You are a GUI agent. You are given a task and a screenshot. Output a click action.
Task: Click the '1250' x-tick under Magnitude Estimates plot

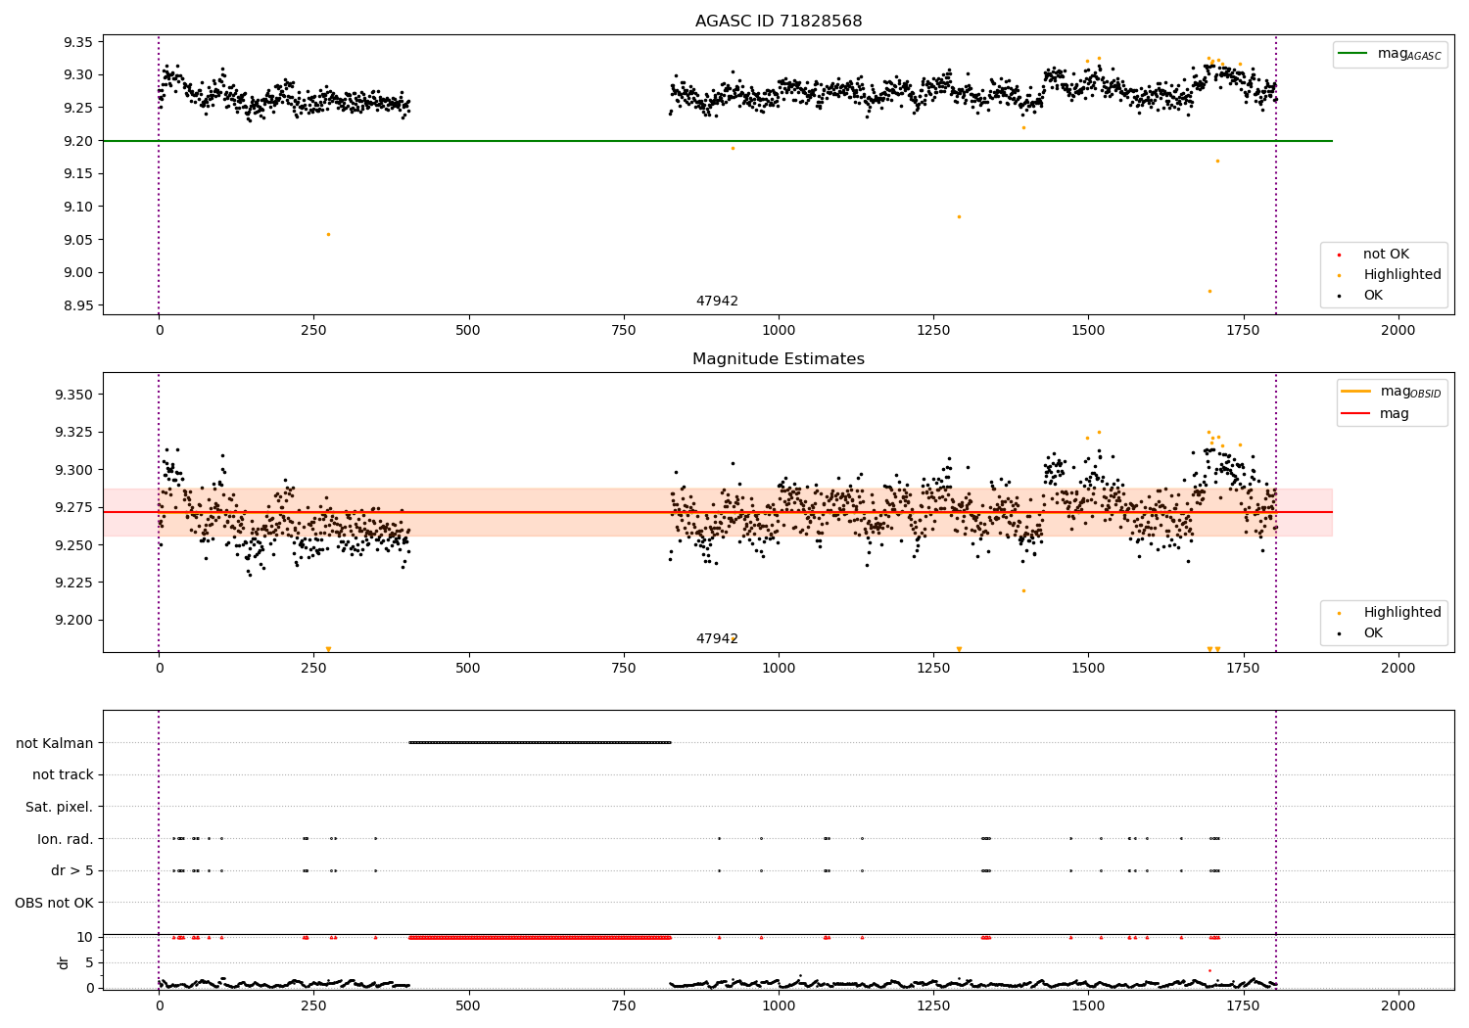(x=933, y=668)
